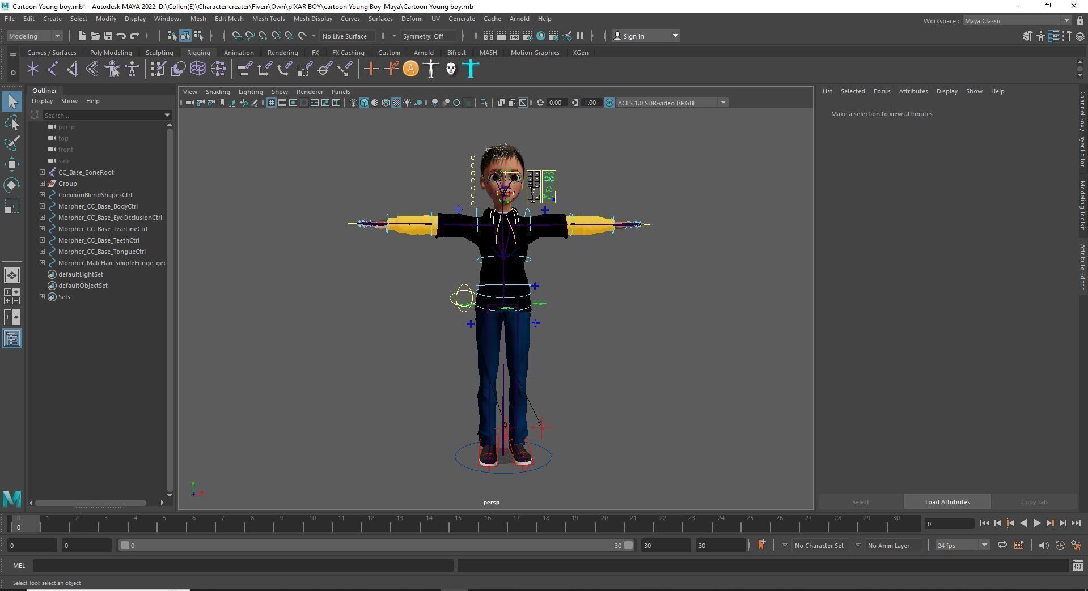
Task: Switch to the Animation shelf tab
Action: pyautogui.click(x=239, y=53)
